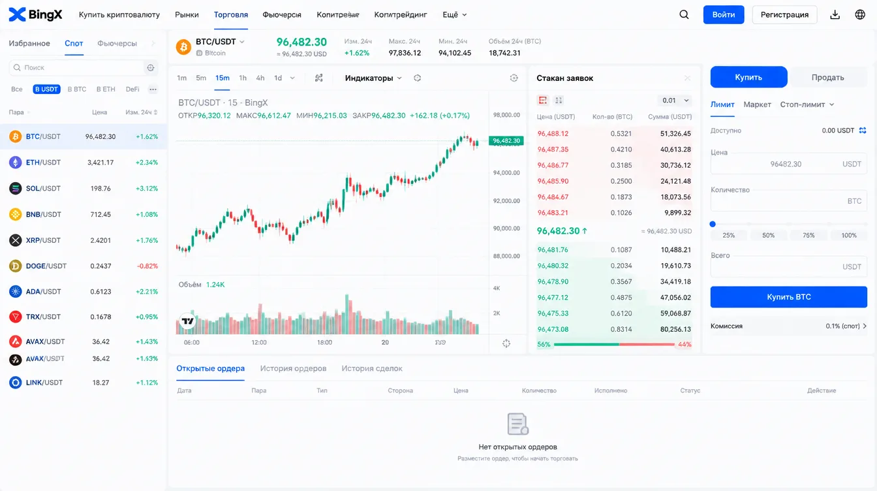Click the Регистрация button

[784, 14]
